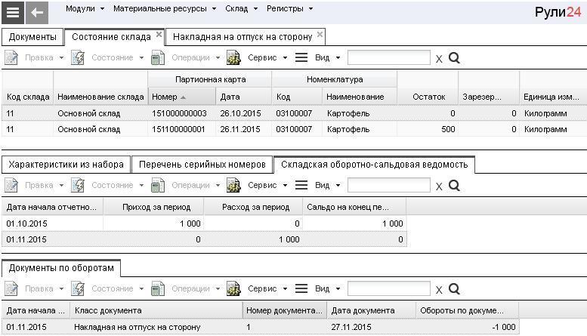Image resolution: width=587 pixels, height=336 pixels.
Task: Focus the top toolbar search field
Action: pos(389,58)
